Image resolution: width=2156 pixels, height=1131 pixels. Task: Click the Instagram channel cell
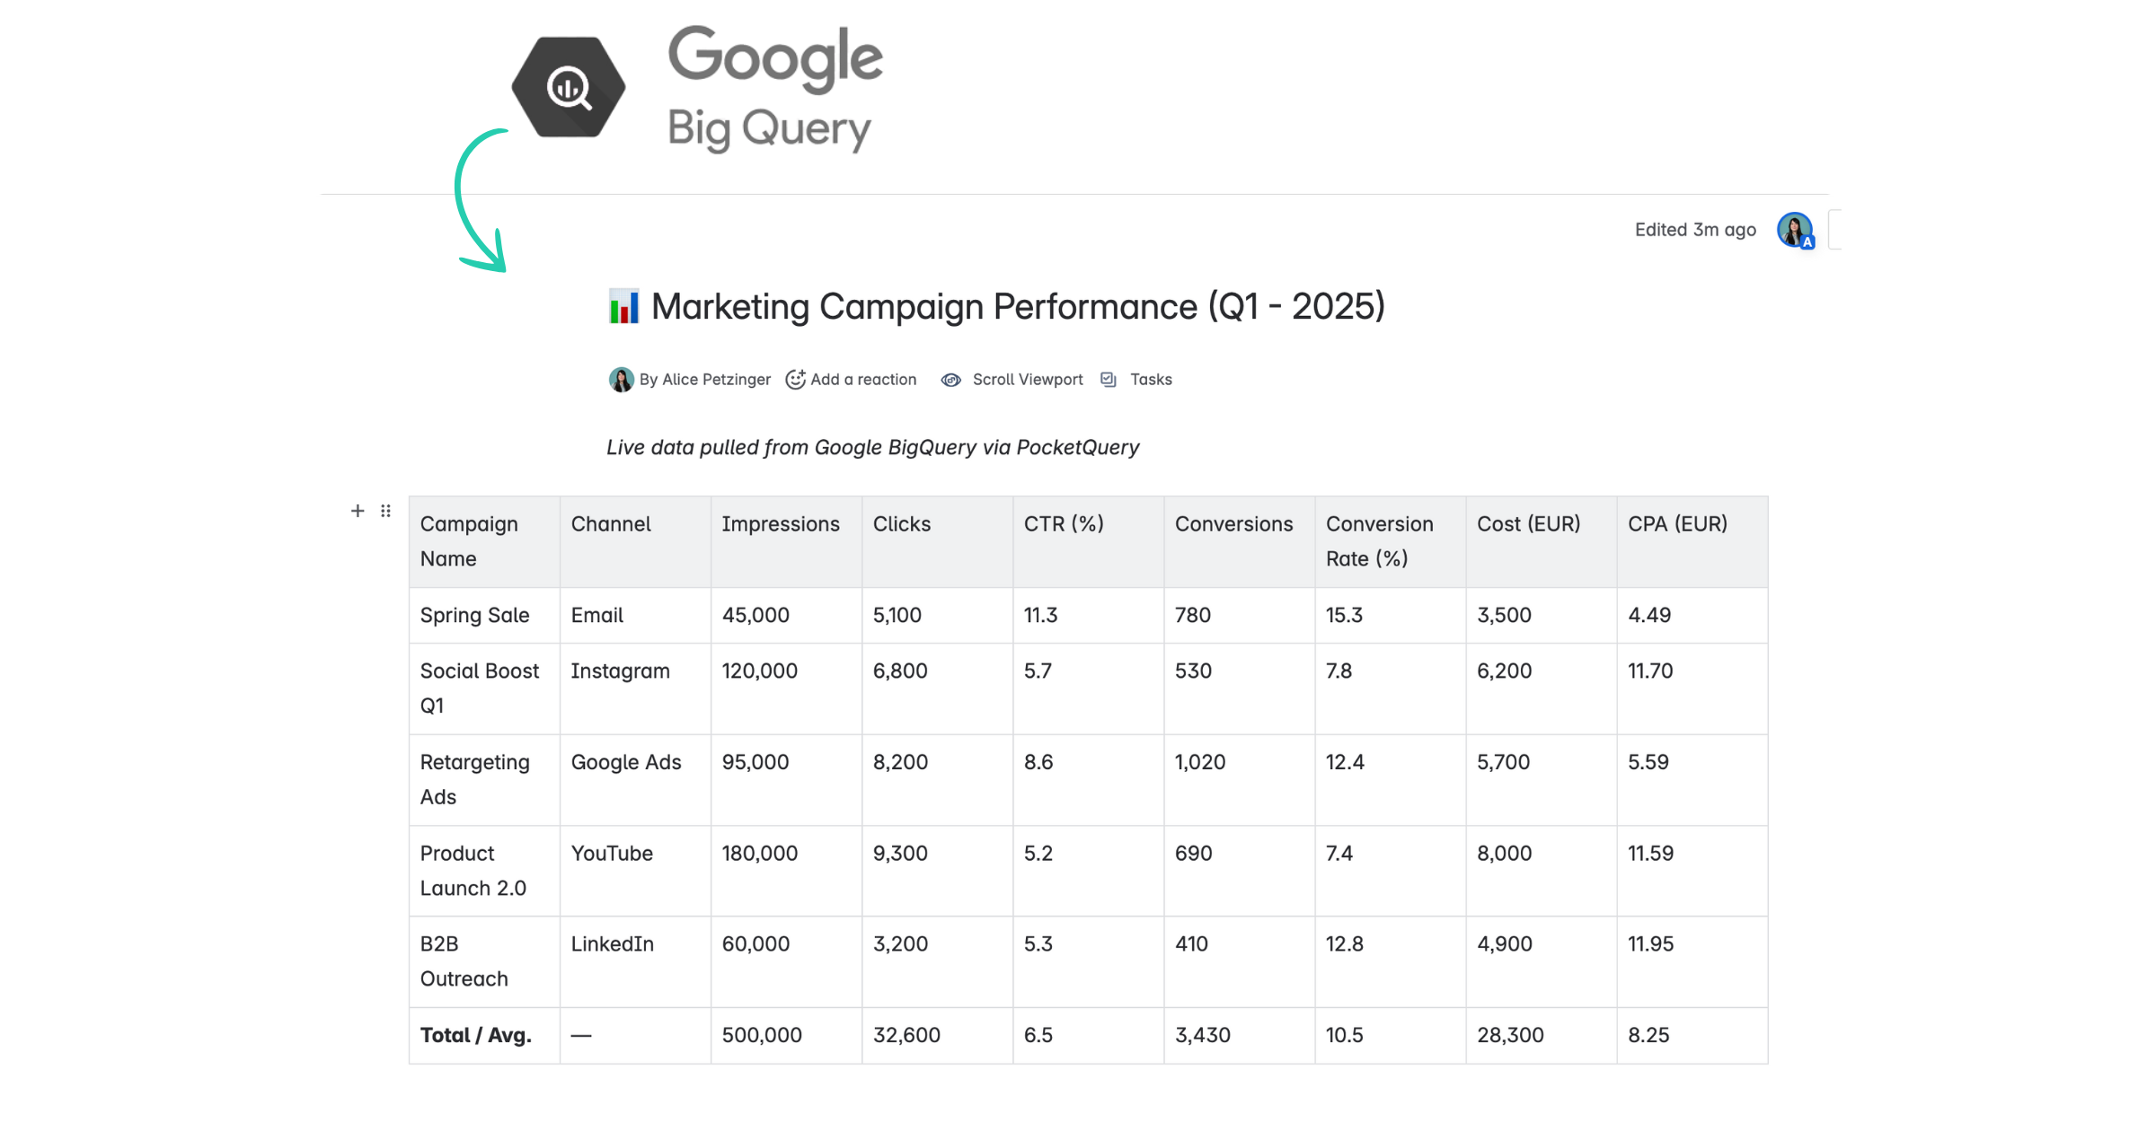(x=635, y=688)
